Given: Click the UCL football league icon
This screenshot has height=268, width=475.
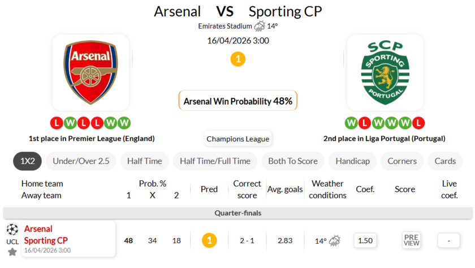Looking at the screenshot, I should pos(12,229).
